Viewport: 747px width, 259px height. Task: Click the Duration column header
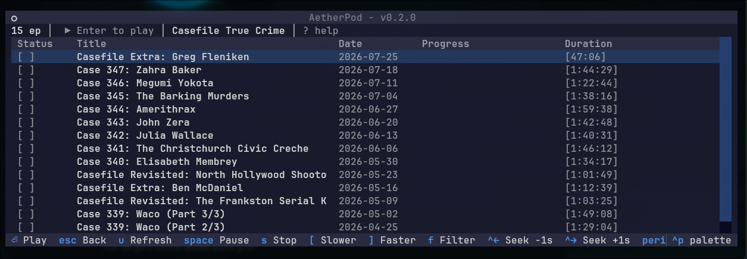pos(589,43)
